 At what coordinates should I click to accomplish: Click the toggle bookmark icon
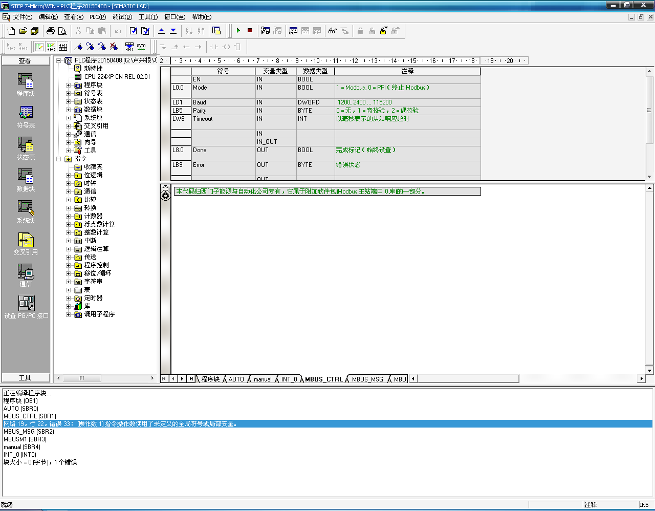(78, 47)
